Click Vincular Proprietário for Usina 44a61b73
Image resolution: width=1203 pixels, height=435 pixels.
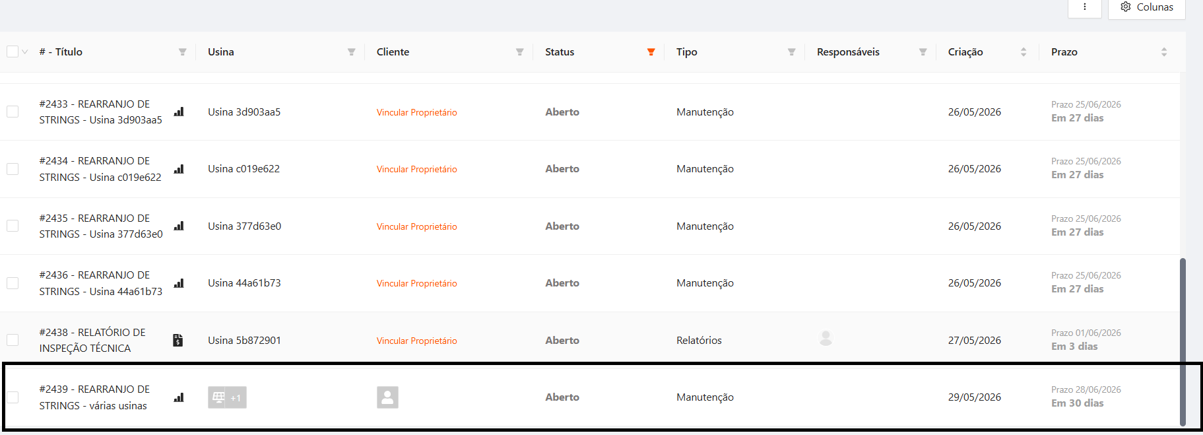pyautogui.click(x=416, y=284)
